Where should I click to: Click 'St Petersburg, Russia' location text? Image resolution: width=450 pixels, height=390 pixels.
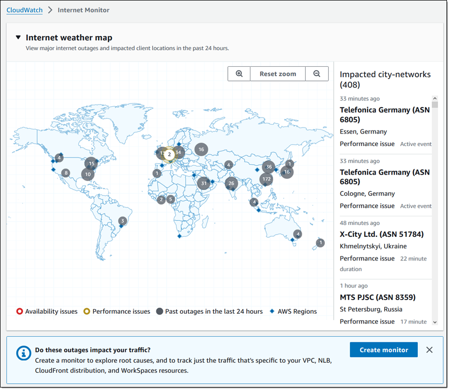(x=372, y=310)
